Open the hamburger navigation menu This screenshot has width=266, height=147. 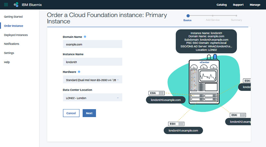click(x=6, y=5)
